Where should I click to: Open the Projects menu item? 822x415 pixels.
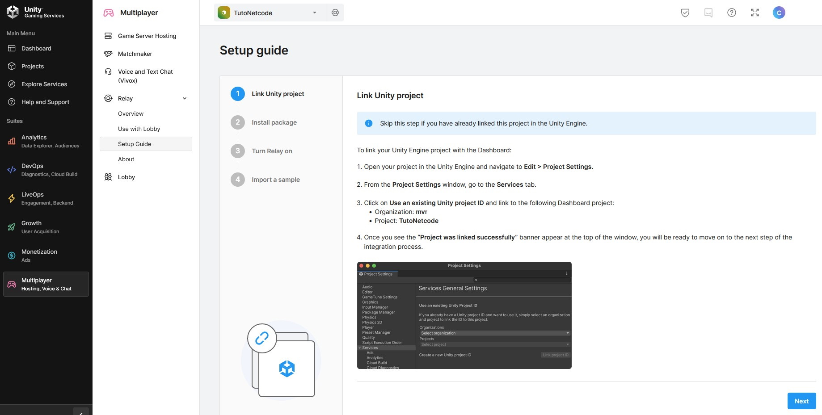coord(33,66)
